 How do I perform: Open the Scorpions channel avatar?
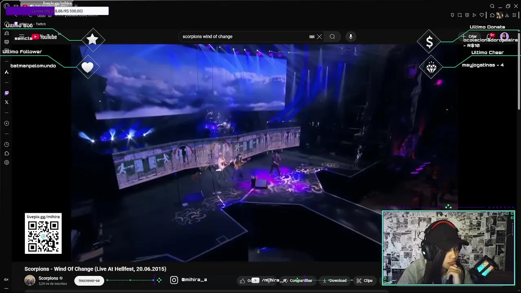click(30, 280)
